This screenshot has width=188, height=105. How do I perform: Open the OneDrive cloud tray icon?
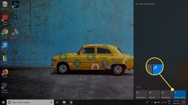155,102
